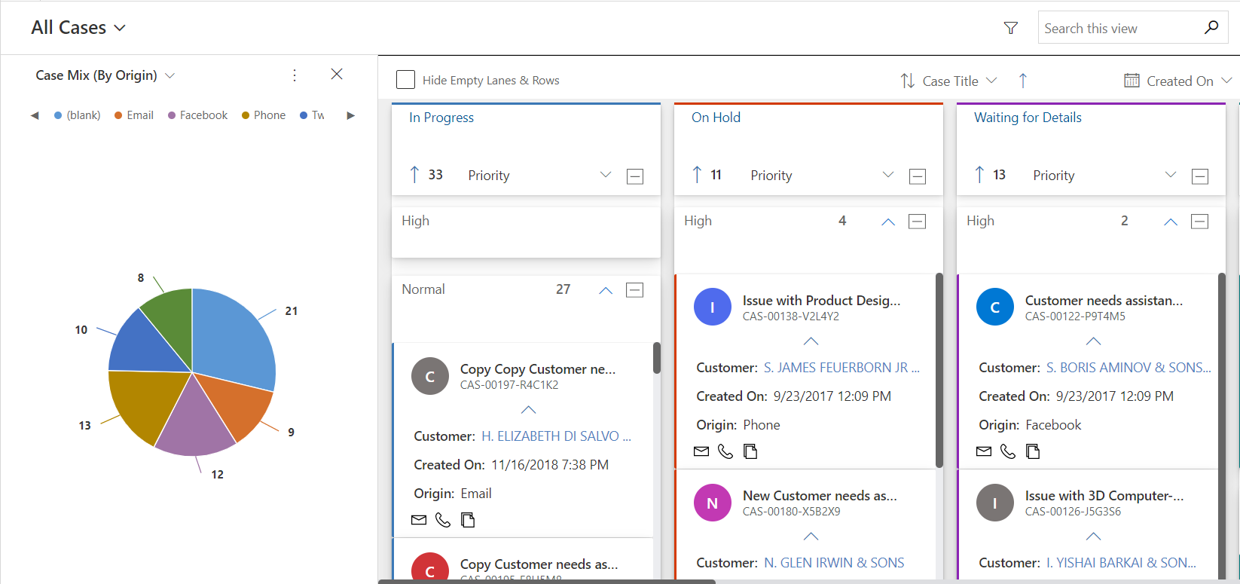Image resolution: width=1240 pixels, height=584 pixels.
Task: Open customer link N. GLEN IRWIN & SONS
Action: pos(833,563)
